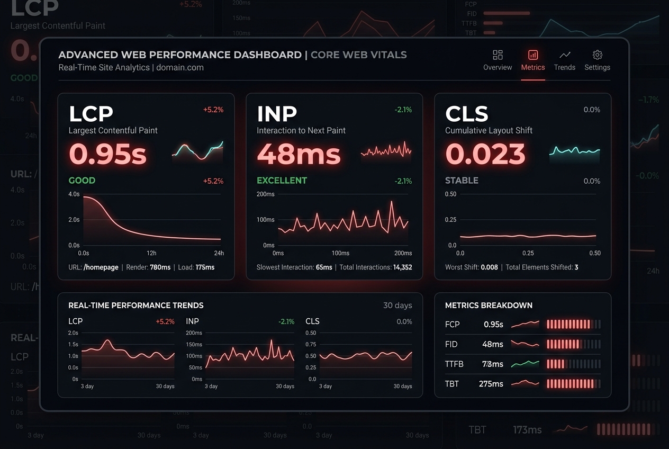Image resolution: width=669 pixels, height=449 pixels.
Task: Click the EXCELLENT status label
Action: click(282, 181)
